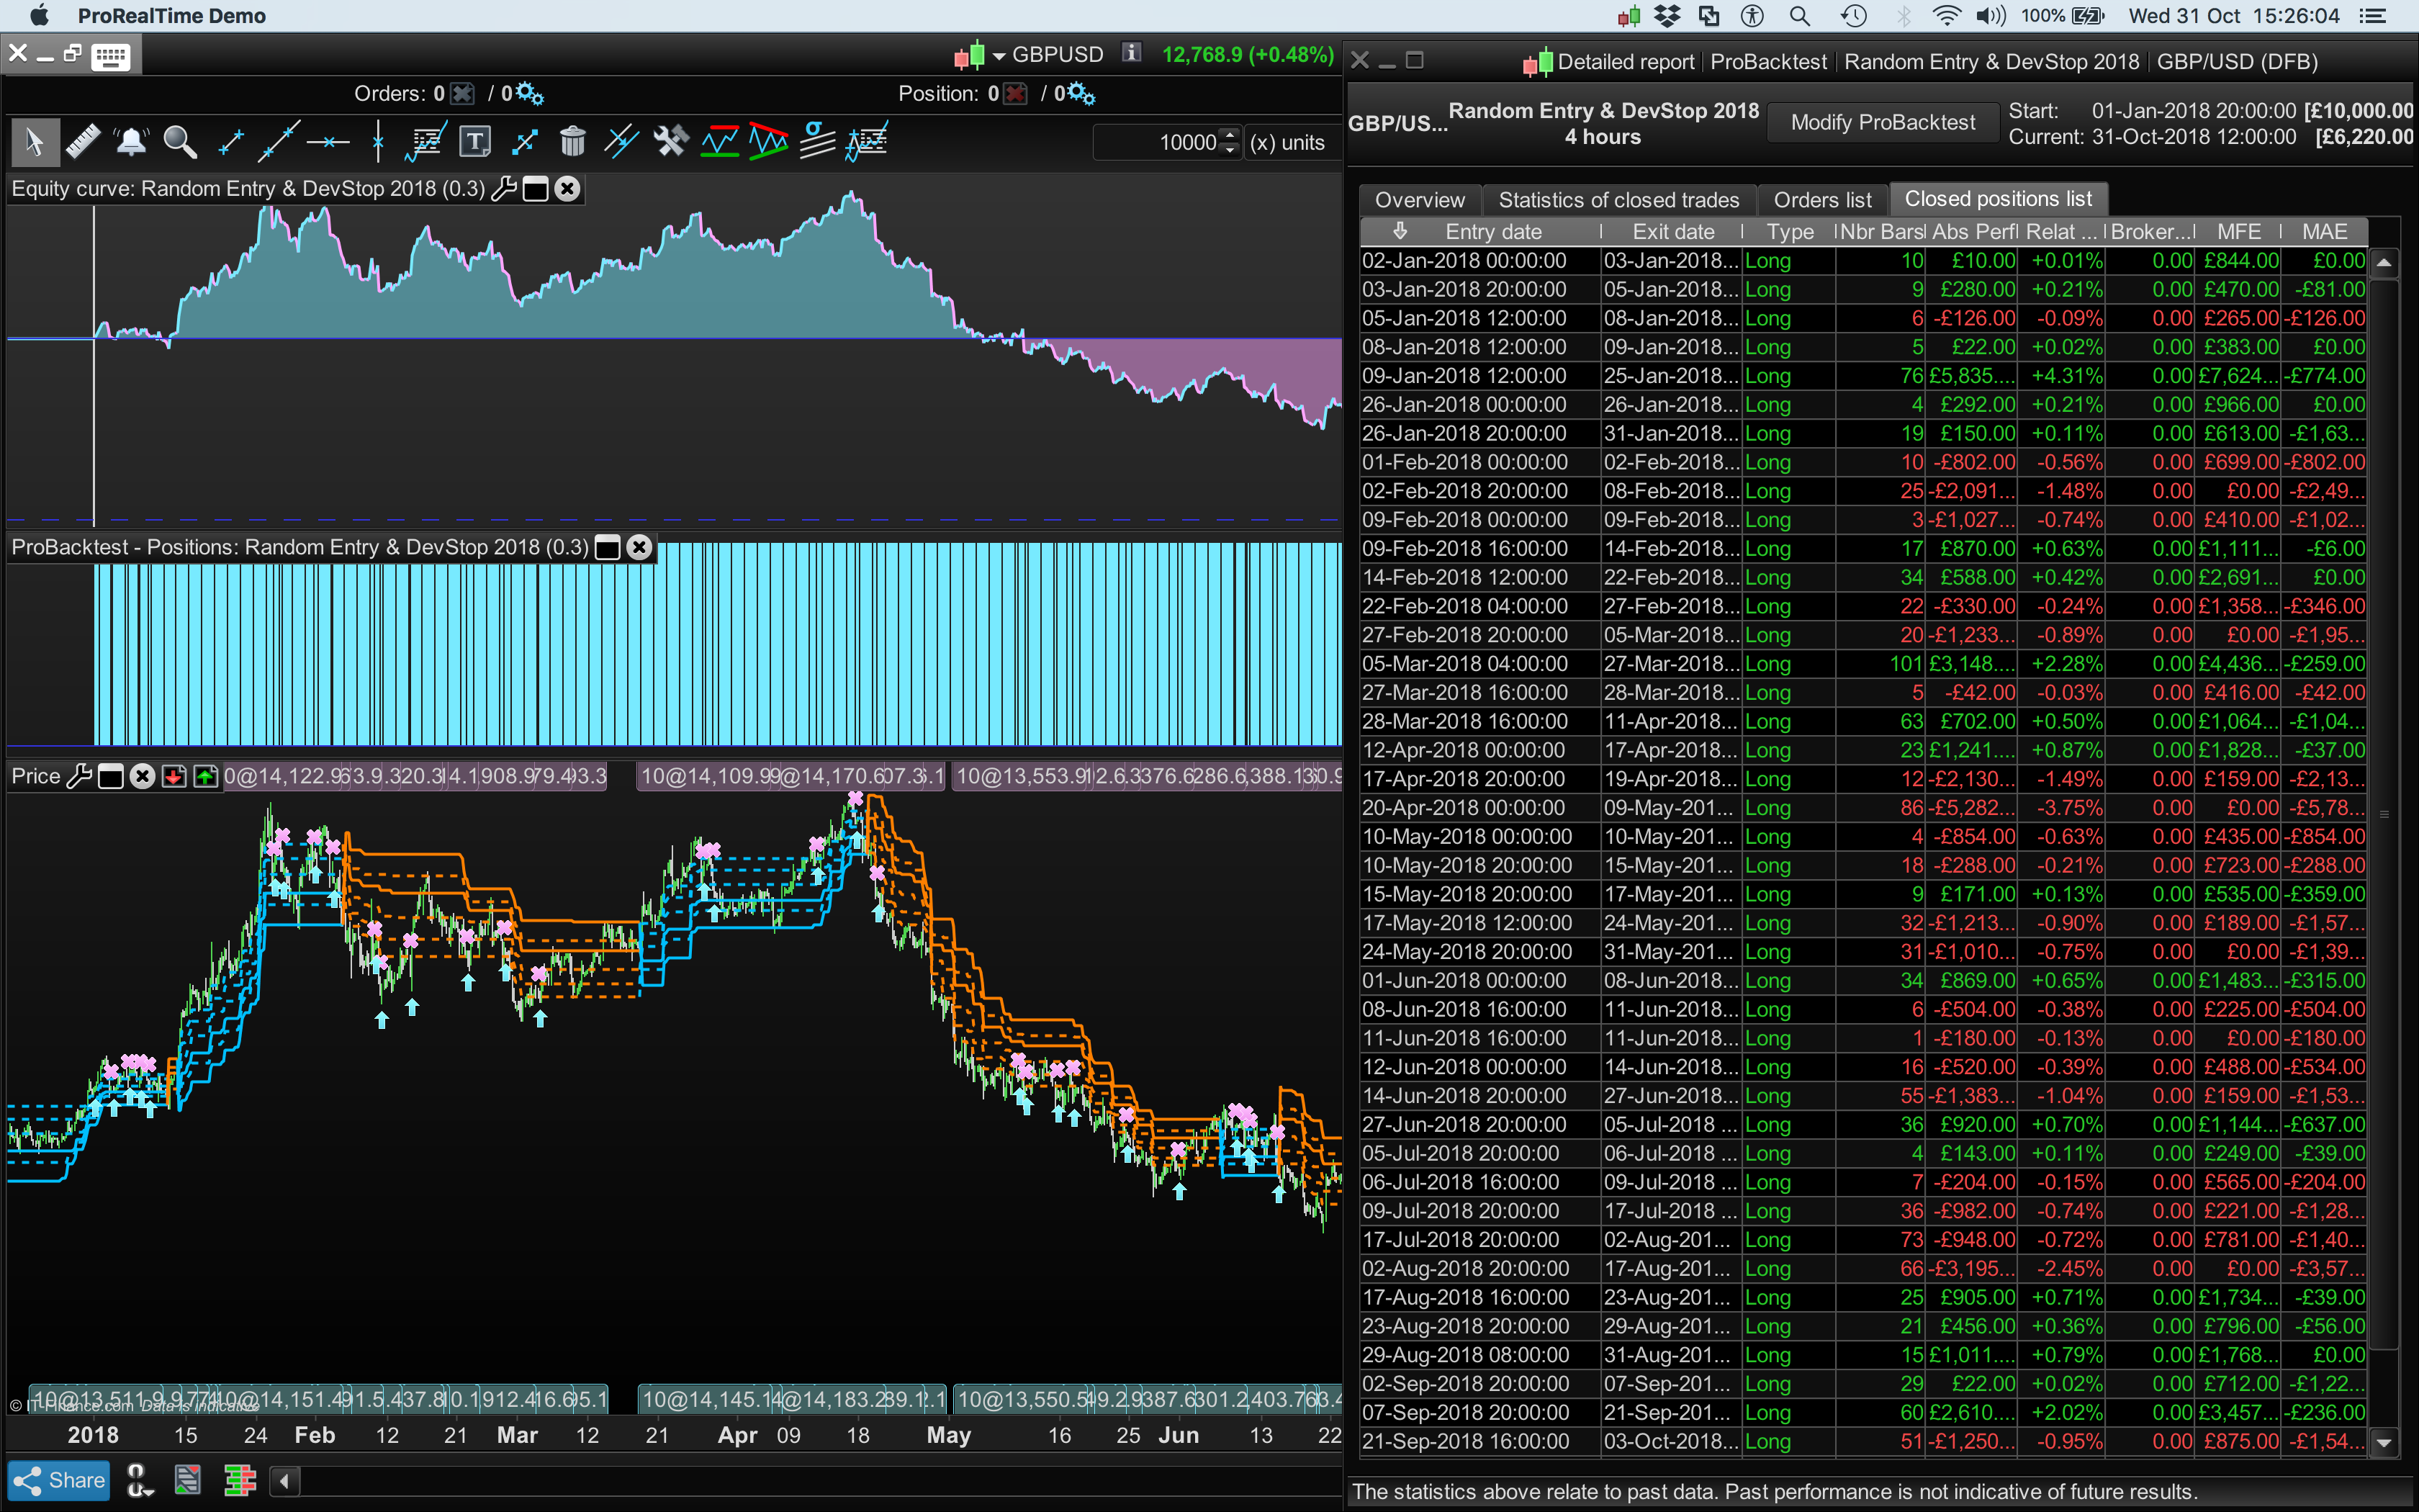Image resolution: width=2419 pixels, height=1512 pixels.
Task: Open the trash tool to delete drawings
Action: 573,141
